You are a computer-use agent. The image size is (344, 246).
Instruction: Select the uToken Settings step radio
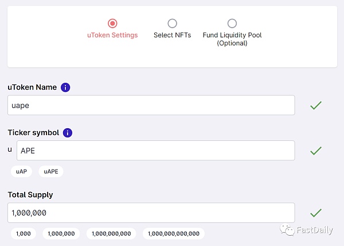click(112, 24)
